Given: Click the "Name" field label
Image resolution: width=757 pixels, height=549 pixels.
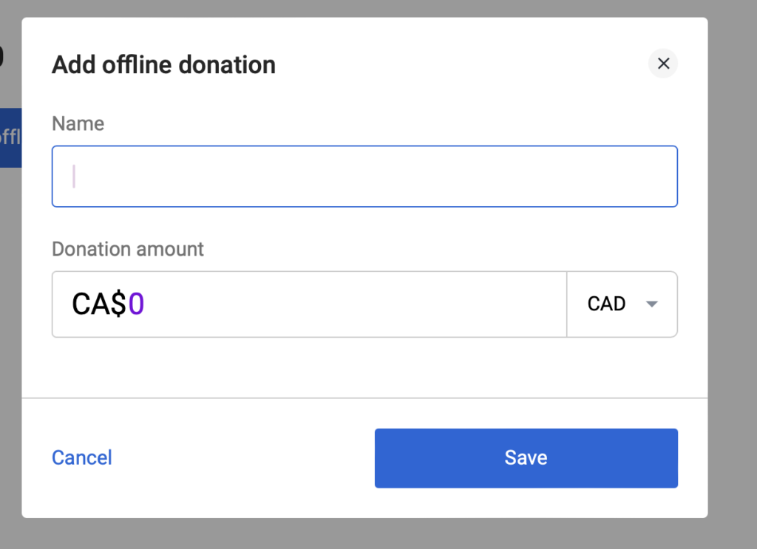Looking at the screenshot, I should (x=78, y=123).
